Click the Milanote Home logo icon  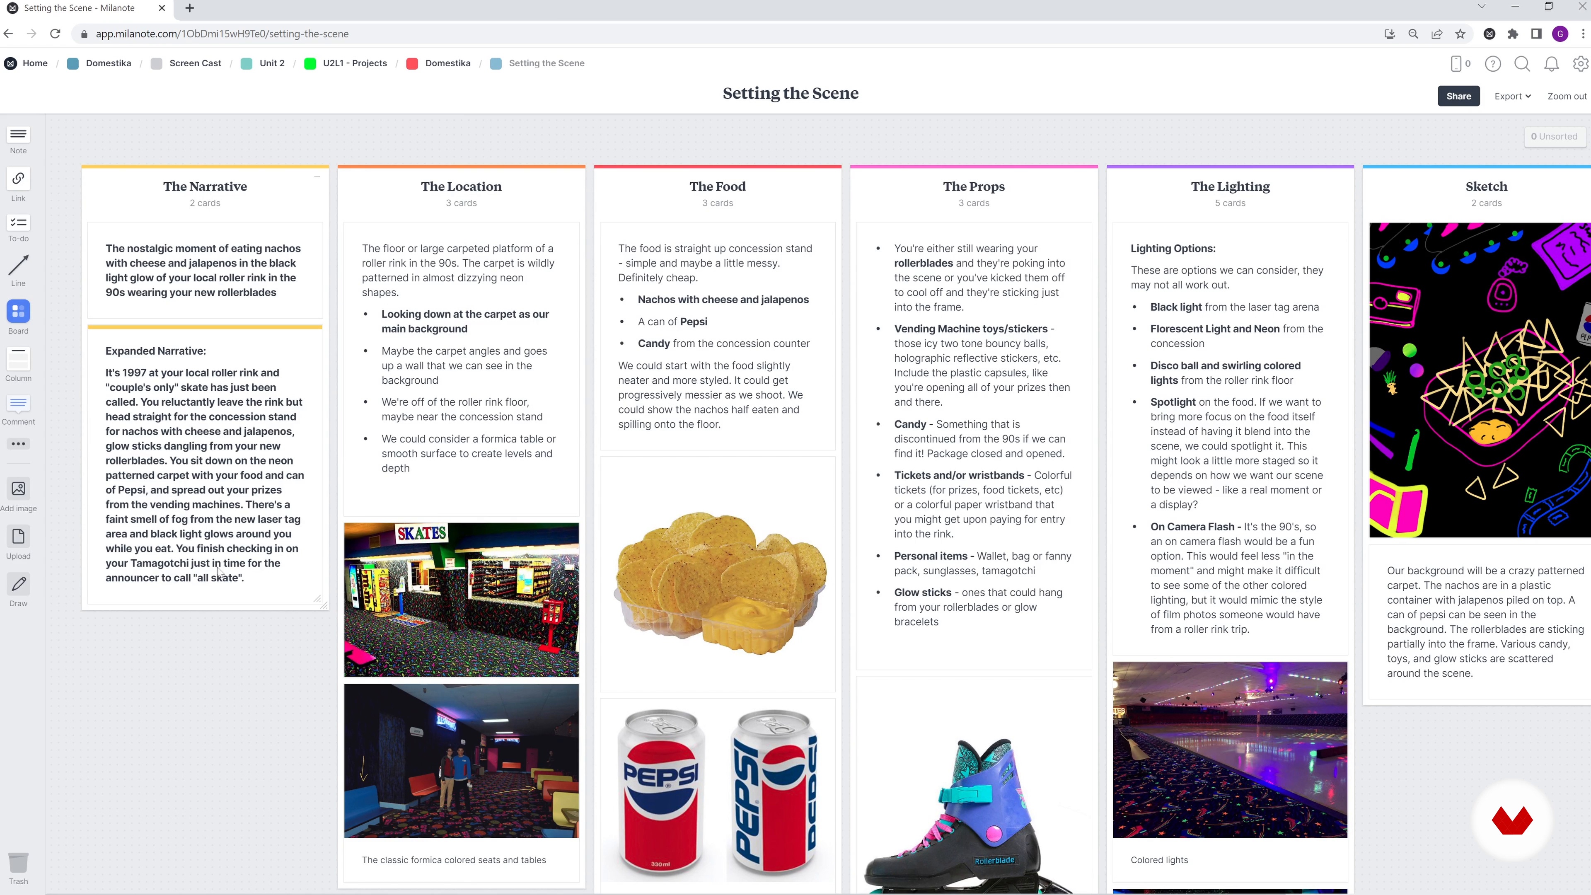tap(10, 63)
